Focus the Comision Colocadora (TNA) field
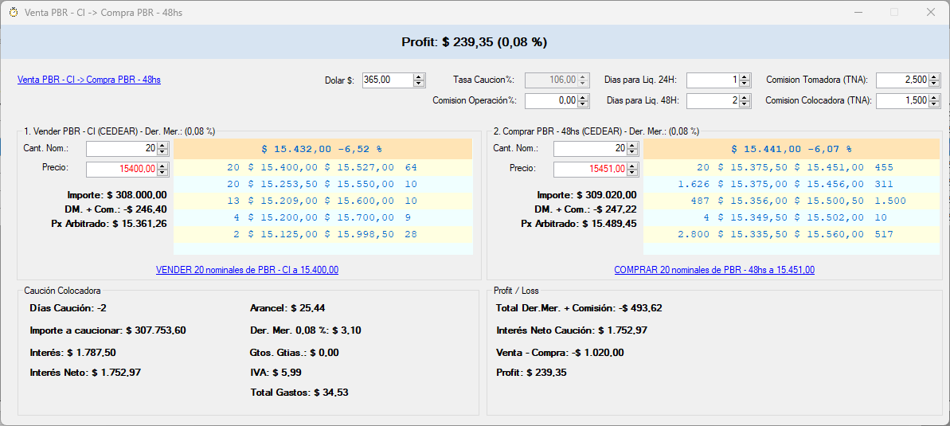The height and width of the screenshot is (426, 950). (903, 101)
